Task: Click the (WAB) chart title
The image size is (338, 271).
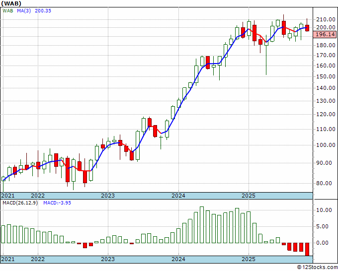Action: (x=11, y=3)
